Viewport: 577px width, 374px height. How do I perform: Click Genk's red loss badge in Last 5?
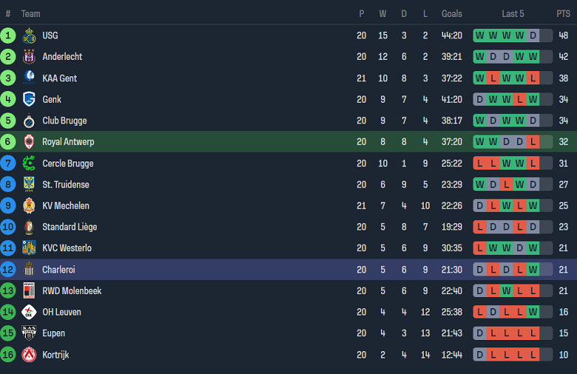click(519, 99)
